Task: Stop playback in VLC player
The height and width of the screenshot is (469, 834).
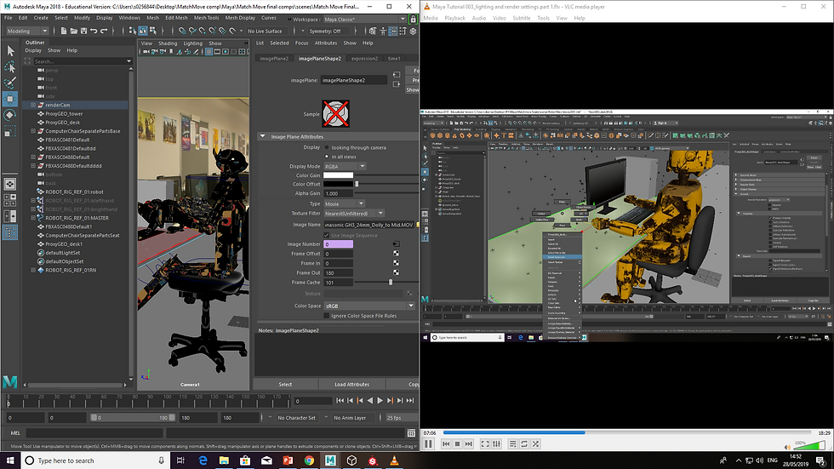Action: (458, 443)
